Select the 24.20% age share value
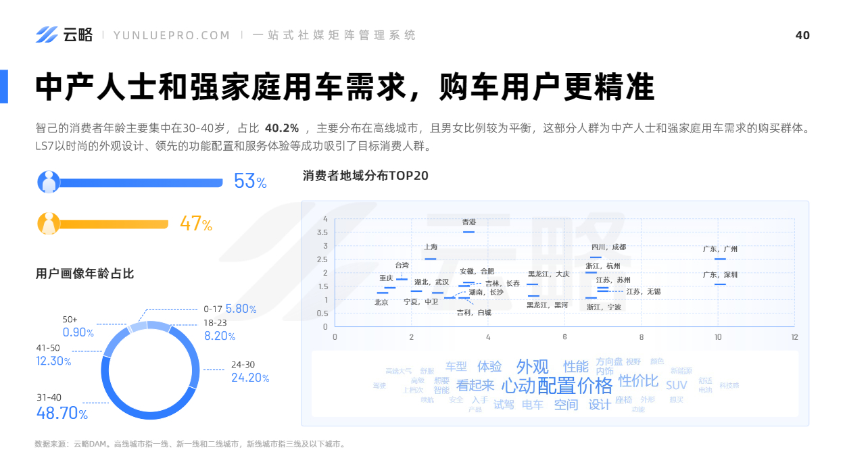This screenshot has width=845, height=475. click(x=250, y=378)
